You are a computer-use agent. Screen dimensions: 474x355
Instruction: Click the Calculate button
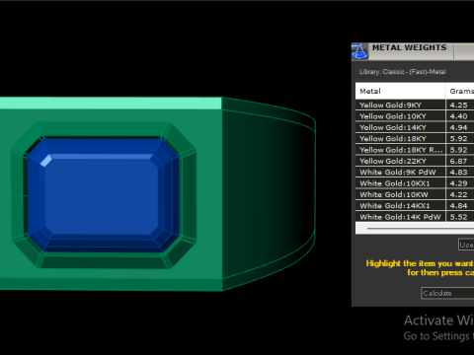coord(447,293)
